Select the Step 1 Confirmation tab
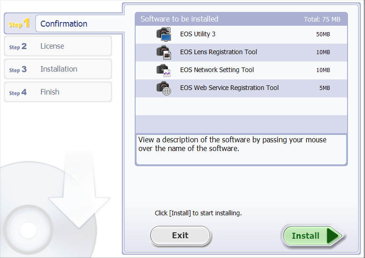 [63, 24]
